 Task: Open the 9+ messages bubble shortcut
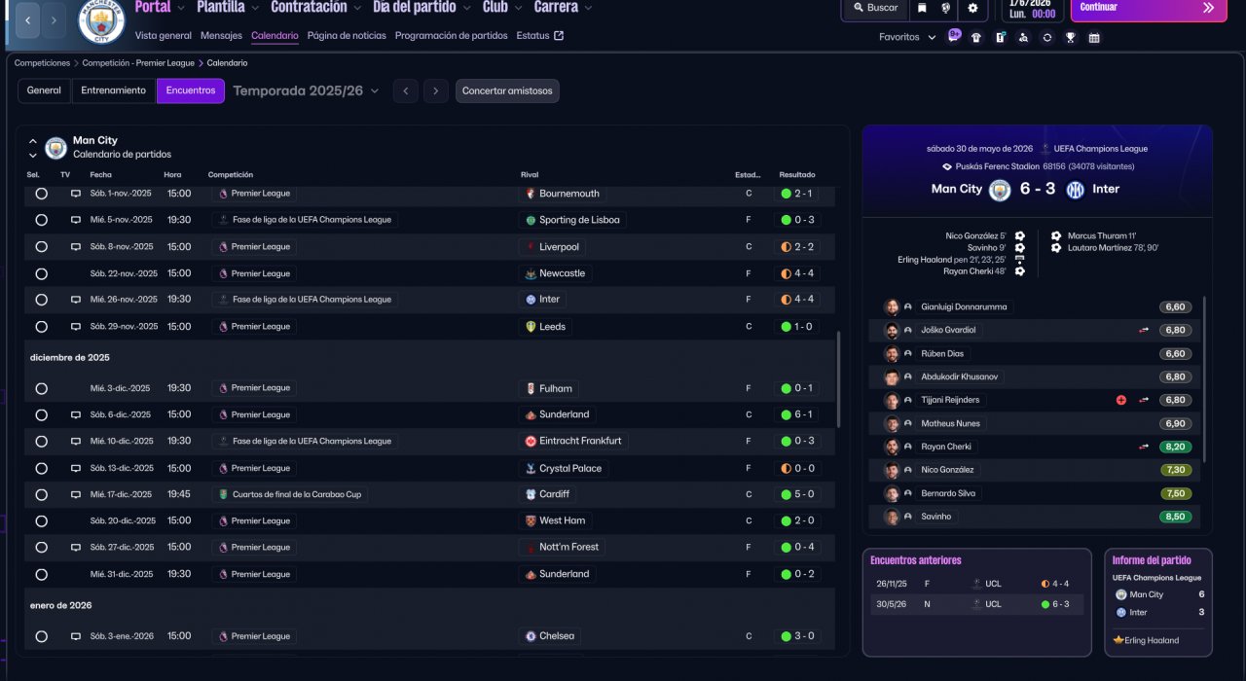[954, 37]
